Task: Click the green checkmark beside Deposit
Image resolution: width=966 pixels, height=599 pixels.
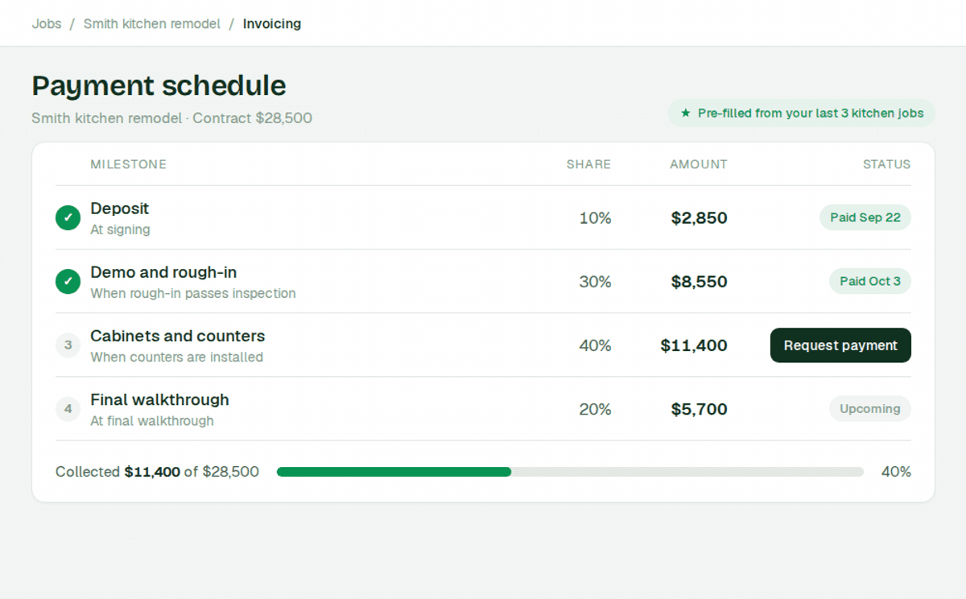Action: pos(68,217)
